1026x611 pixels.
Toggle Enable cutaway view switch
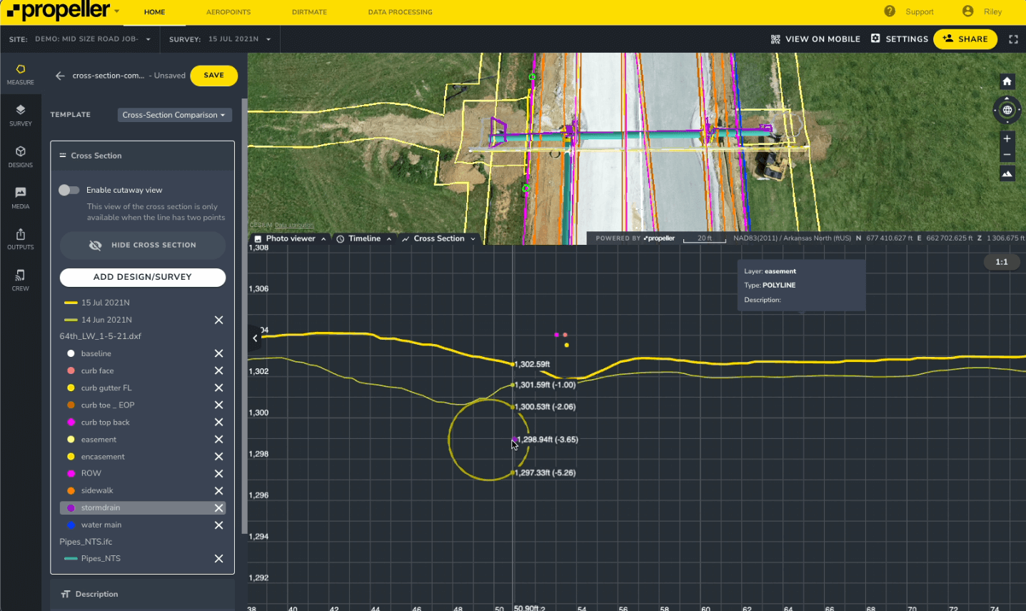coord(69,190)
